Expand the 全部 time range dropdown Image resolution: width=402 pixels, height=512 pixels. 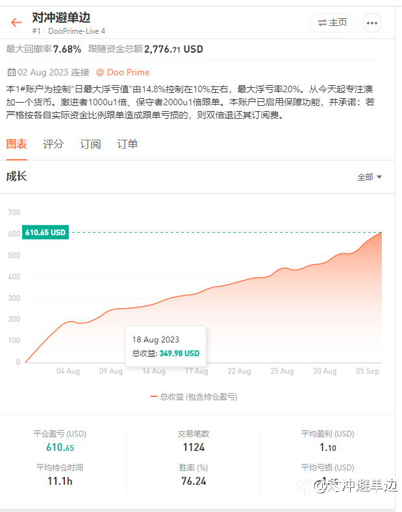coord(370,177)
